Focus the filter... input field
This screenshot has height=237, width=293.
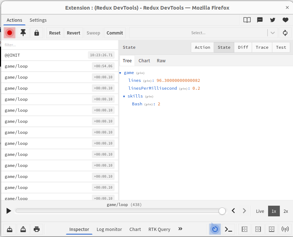(60, 45)
